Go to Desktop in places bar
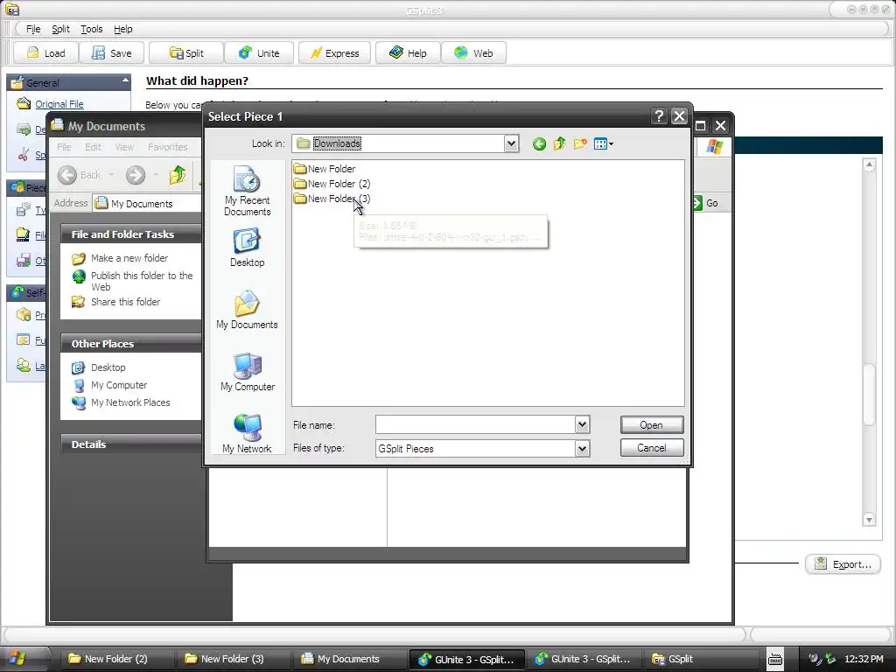 (x=247, y=248)
